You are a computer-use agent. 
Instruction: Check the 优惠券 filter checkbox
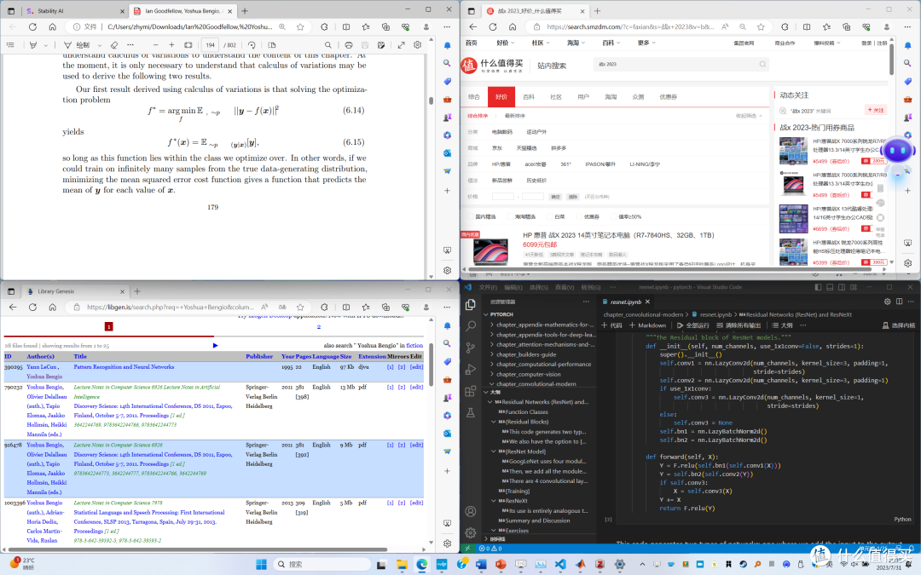579,217
